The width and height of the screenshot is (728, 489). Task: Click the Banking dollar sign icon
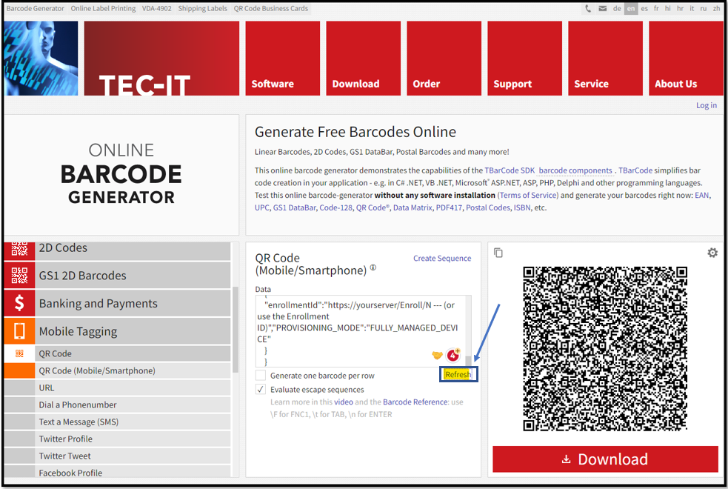(19, 303)
